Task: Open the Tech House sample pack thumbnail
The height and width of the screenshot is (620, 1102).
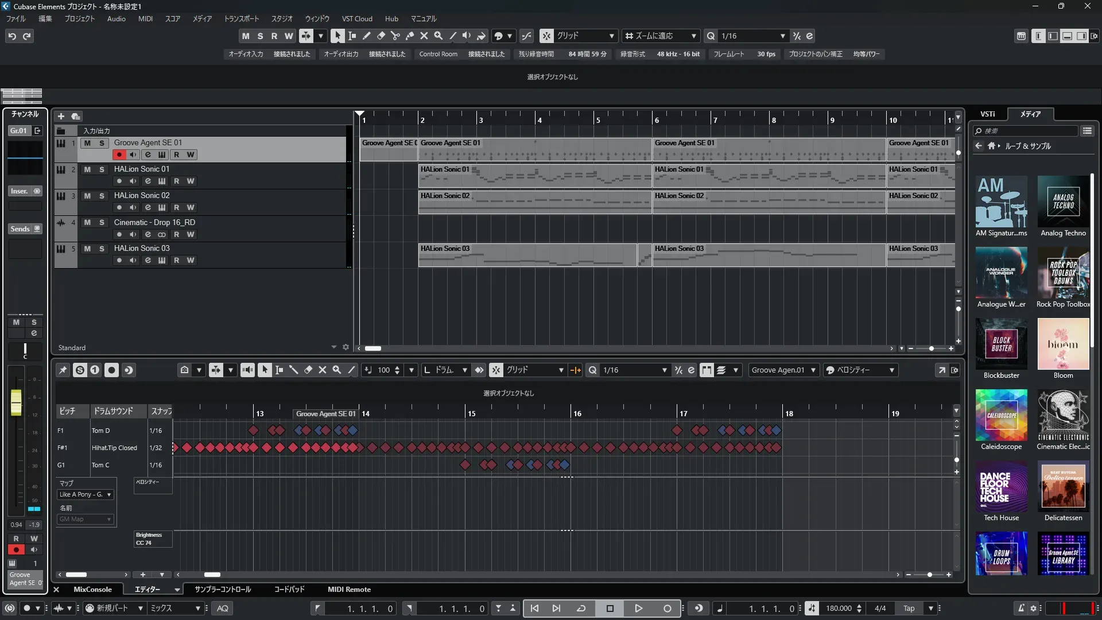Action: [1001, 487]
